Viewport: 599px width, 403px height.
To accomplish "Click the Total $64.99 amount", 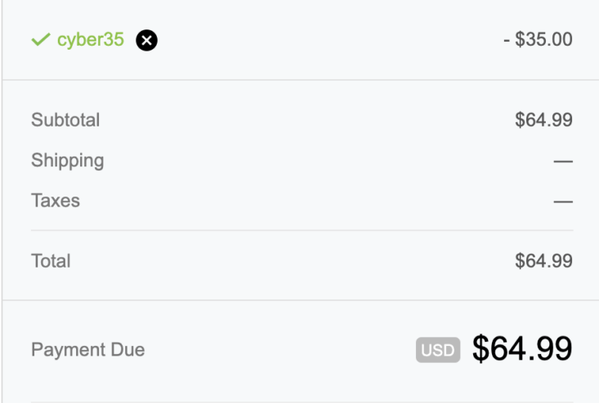I will click(x=543, y=261).
